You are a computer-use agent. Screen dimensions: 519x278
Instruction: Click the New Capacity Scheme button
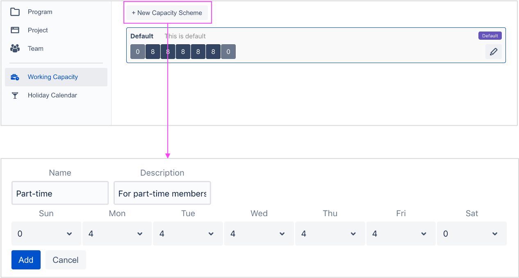tap(167, 13)
